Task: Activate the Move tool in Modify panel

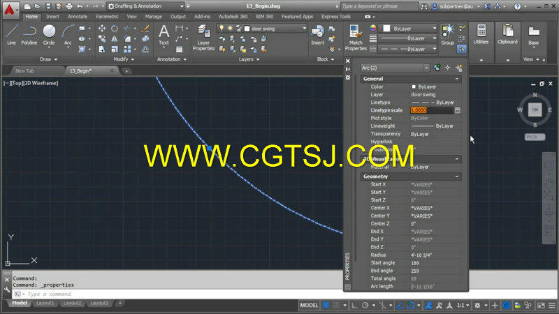Action: [x=102, y=29]
